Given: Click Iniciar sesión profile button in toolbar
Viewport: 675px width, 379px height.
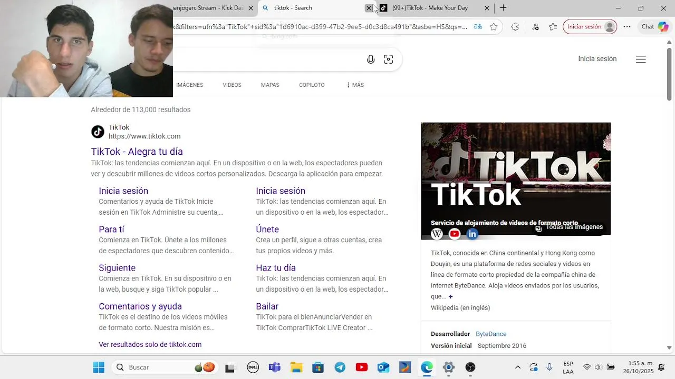Looking at the screenshot, I should pyautogui.click(x=590, y=27).
